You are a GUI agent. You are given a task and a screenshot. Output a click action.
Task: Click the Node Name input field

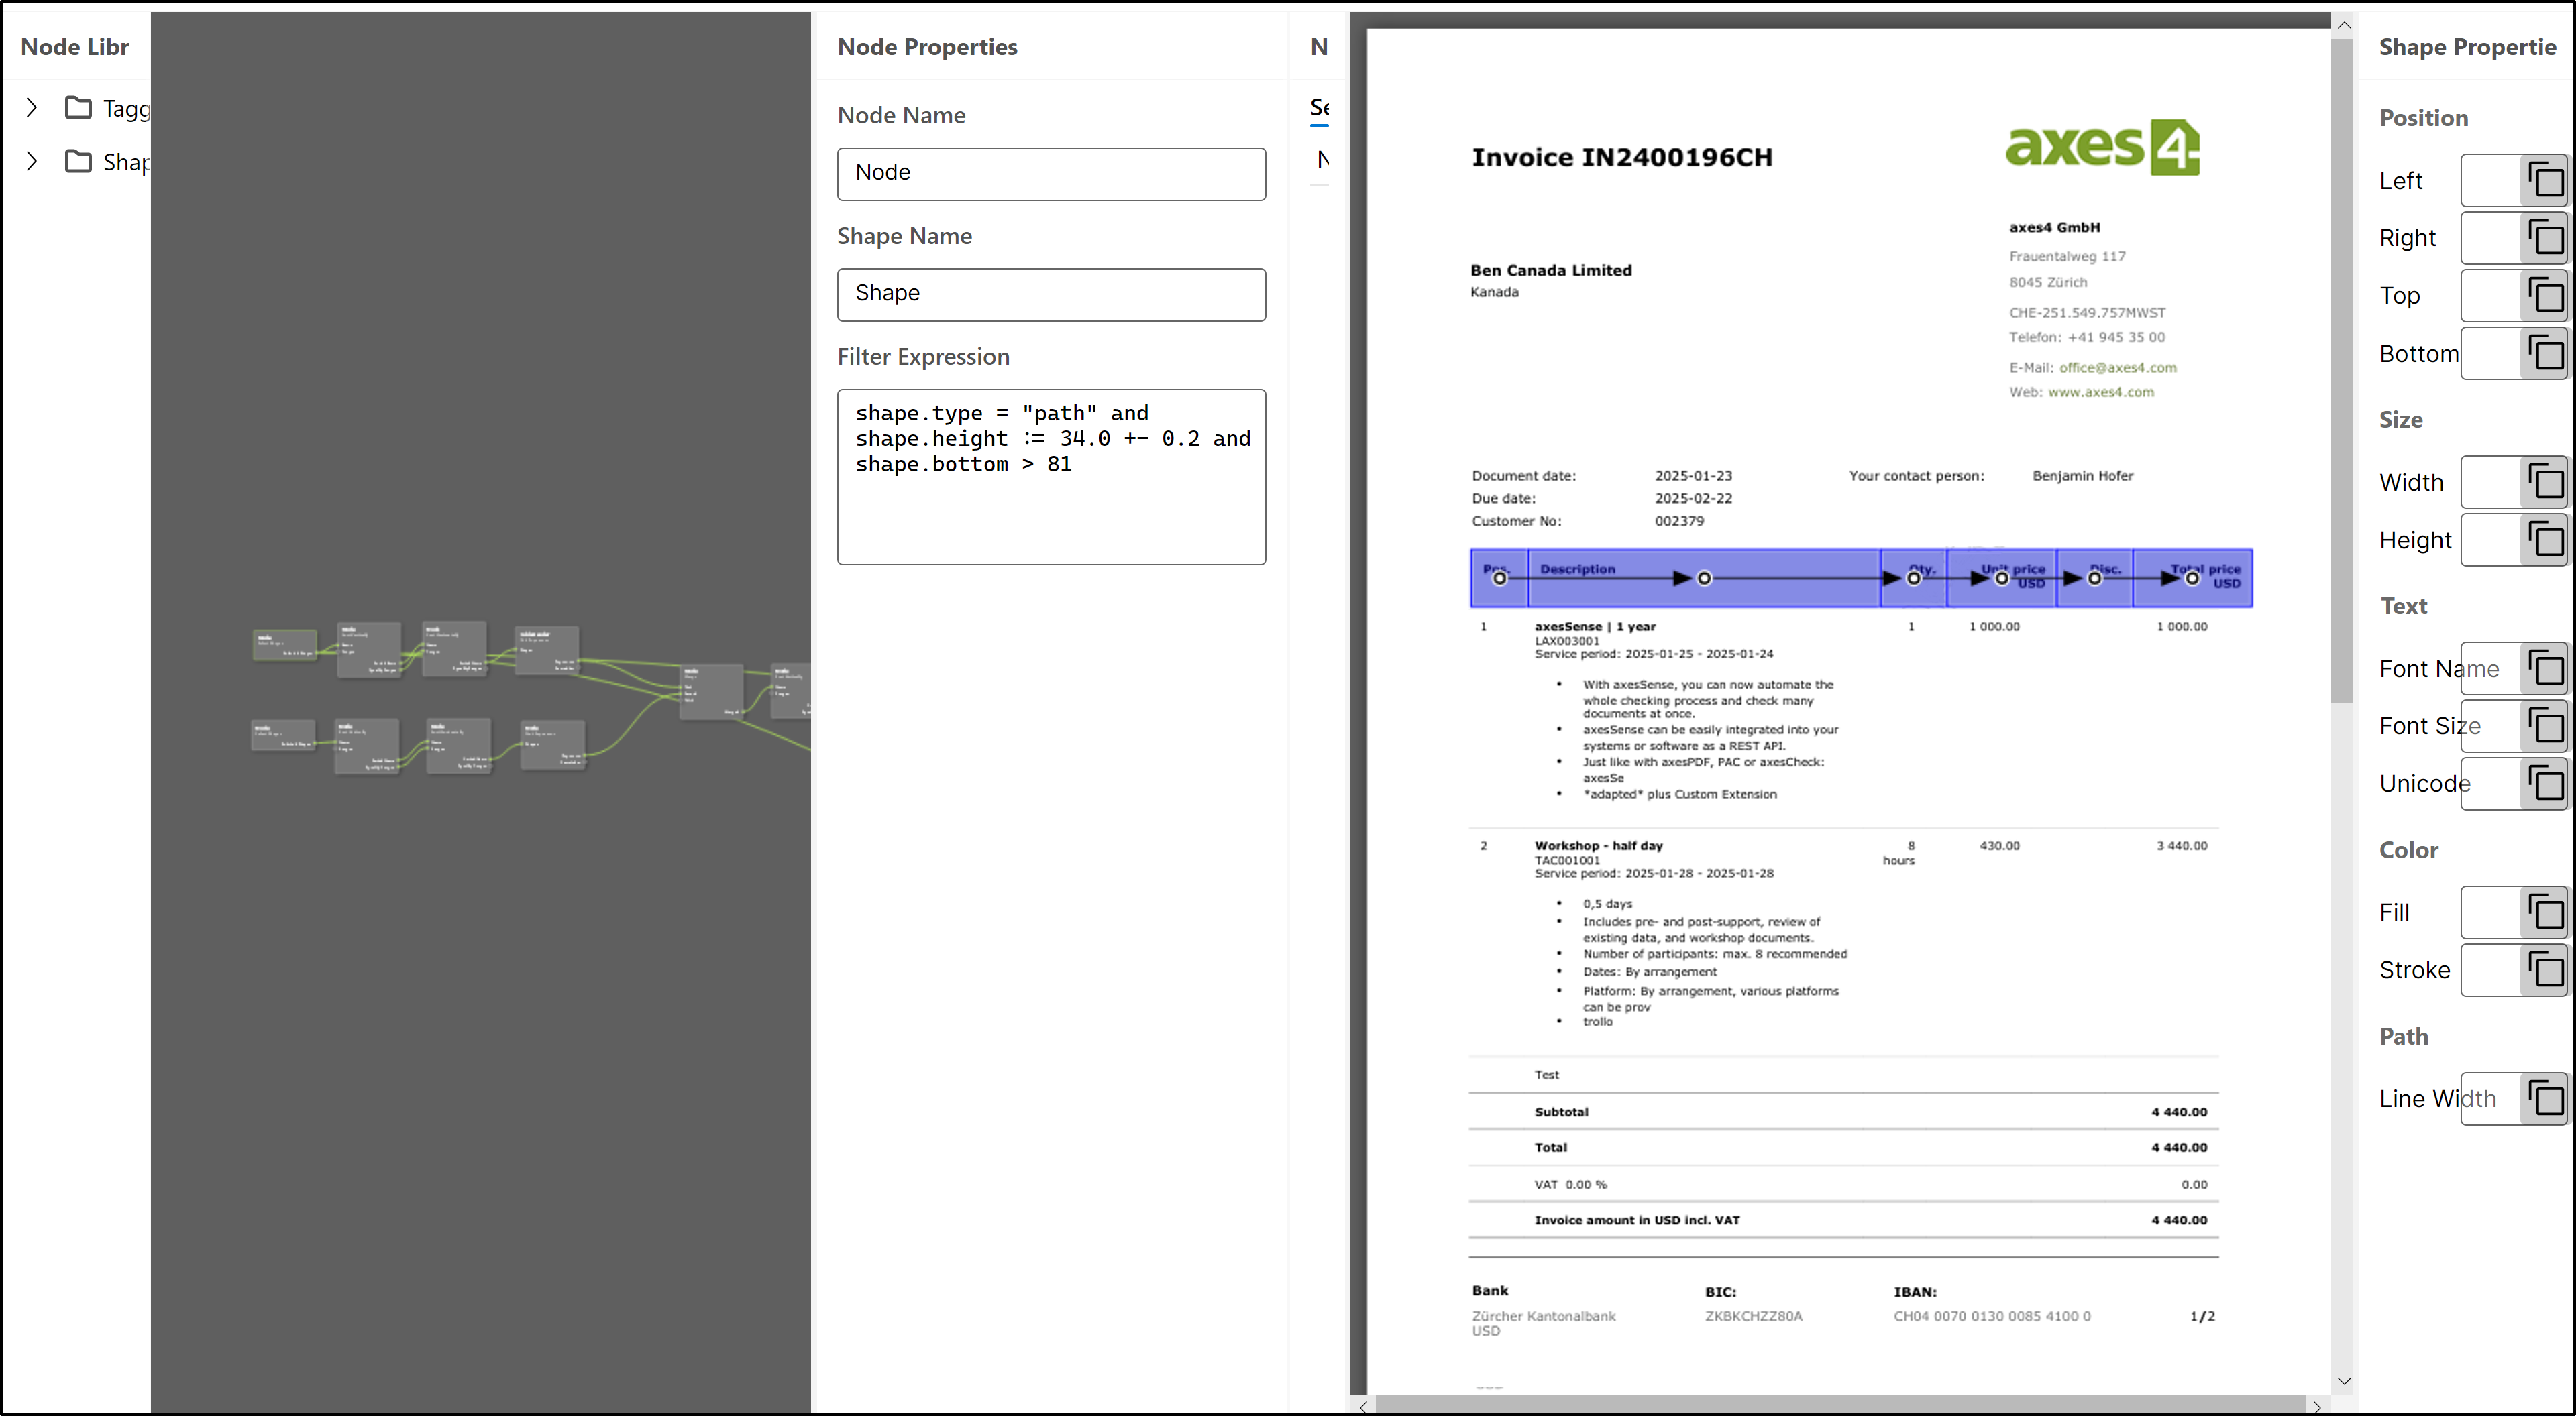point(1051,174)
